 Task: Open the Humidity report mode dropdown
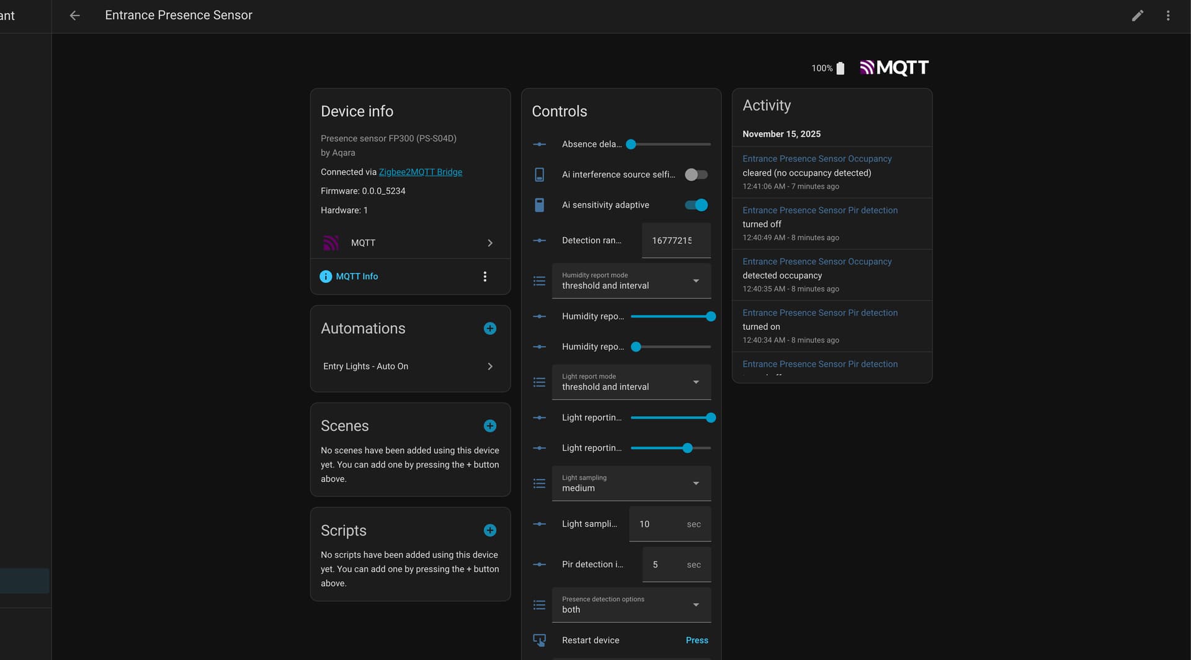coord(631,281)
